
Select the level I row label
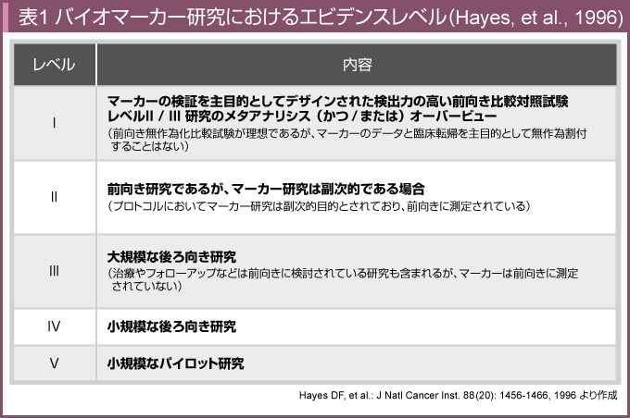click(54, 123)
